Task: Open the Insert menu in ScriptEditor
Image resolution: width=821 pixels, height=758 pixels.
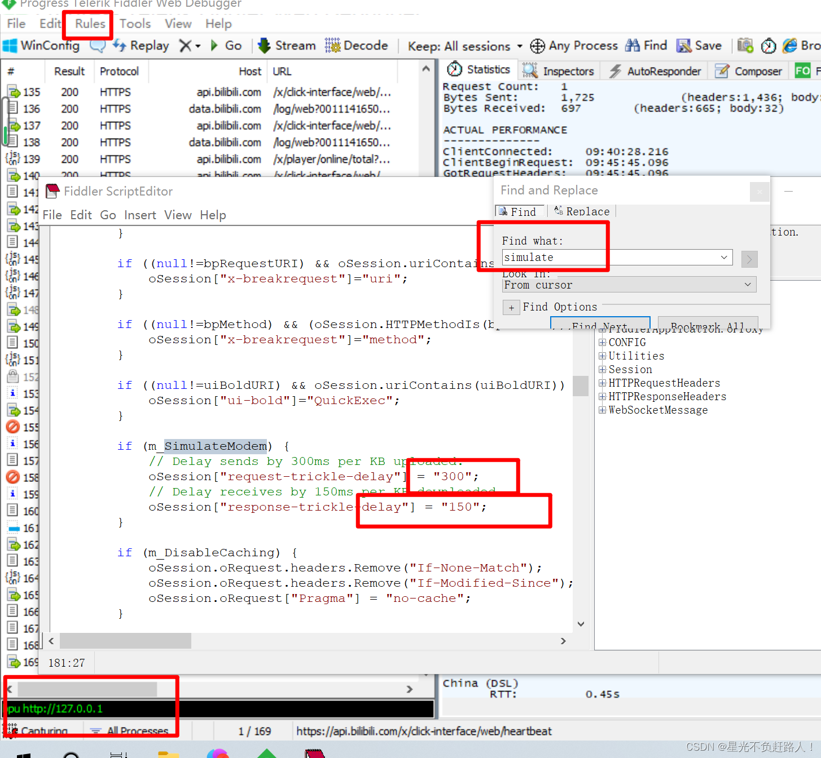Action: [x=140, y=215]
